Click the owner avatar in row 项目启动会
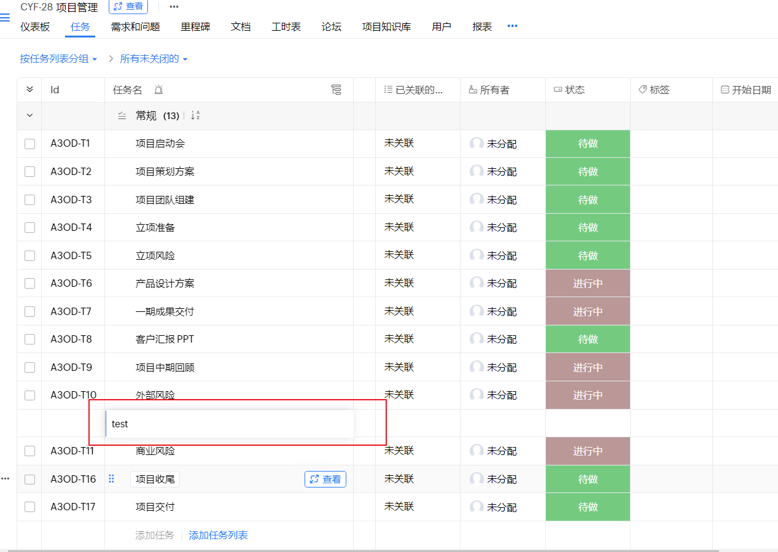This screenshot has width=778, height=552. pyautogui.click(x=477, y=144)
